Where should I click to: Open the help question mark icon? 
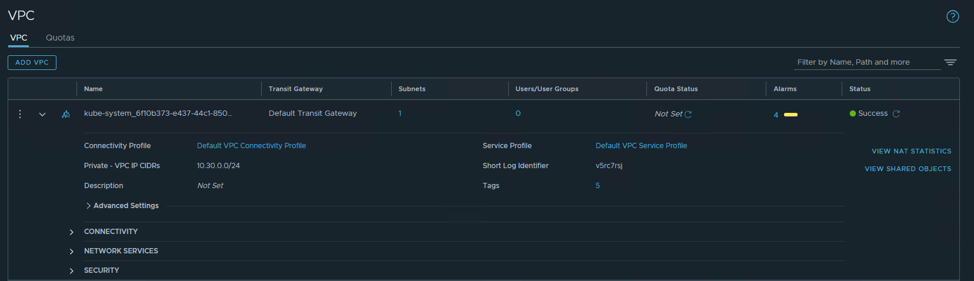click(952, 16)
